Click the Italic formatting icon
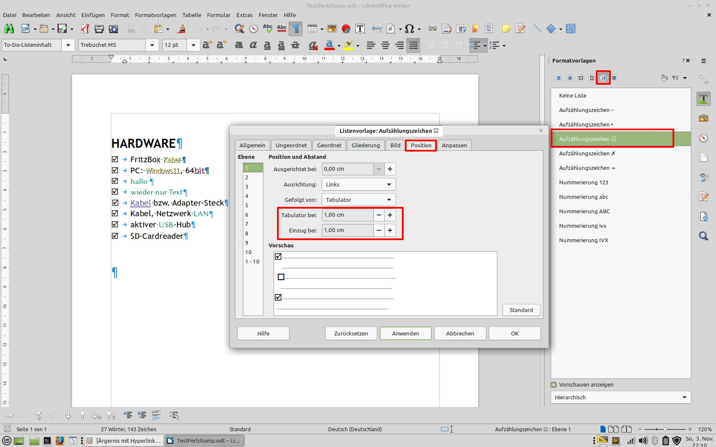This screenshot has height=447, width=716. [x=253, y=45]
